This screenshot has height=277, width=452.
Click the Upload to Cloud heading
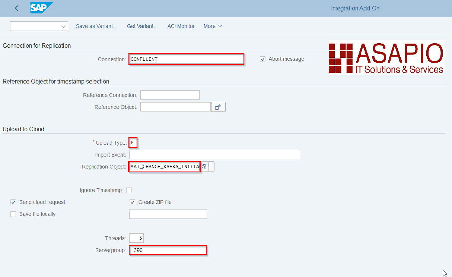click(x=23, y=129)
